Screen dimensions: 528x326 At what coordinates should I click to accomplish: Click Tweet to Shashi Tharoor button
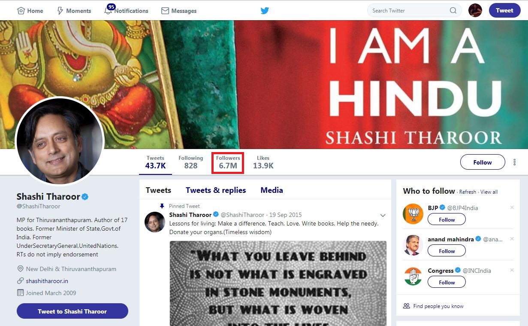point(72,311)
